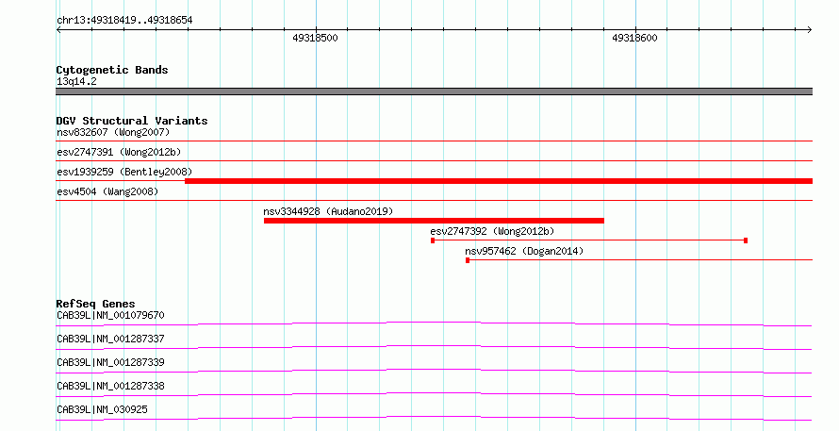Screen dimensions: 839x431
Task: Select variant esv2747392 (Wong2012b) label
Action: (492, 231)
